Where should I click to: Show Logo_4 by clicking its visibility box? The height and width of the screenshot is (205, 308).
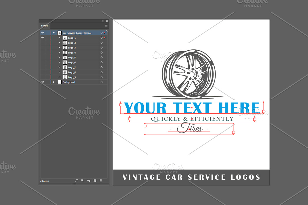pyautogui.click(x=43, y=53)
